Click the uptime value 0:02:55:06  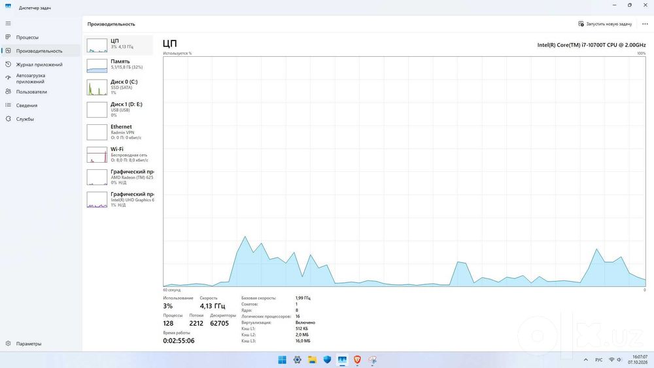click(179, 341)
